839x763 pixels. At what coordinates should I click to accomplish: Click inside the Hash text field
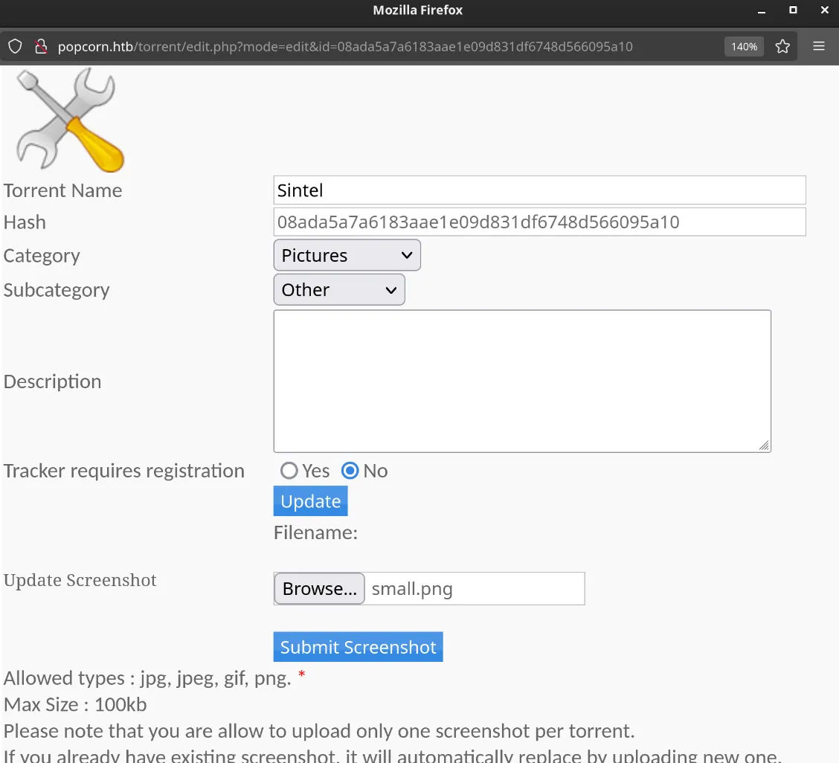click(x=539, y=222)
